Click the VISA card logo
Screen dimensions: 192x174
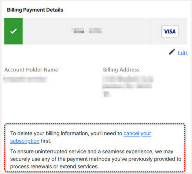click(170, 31)
